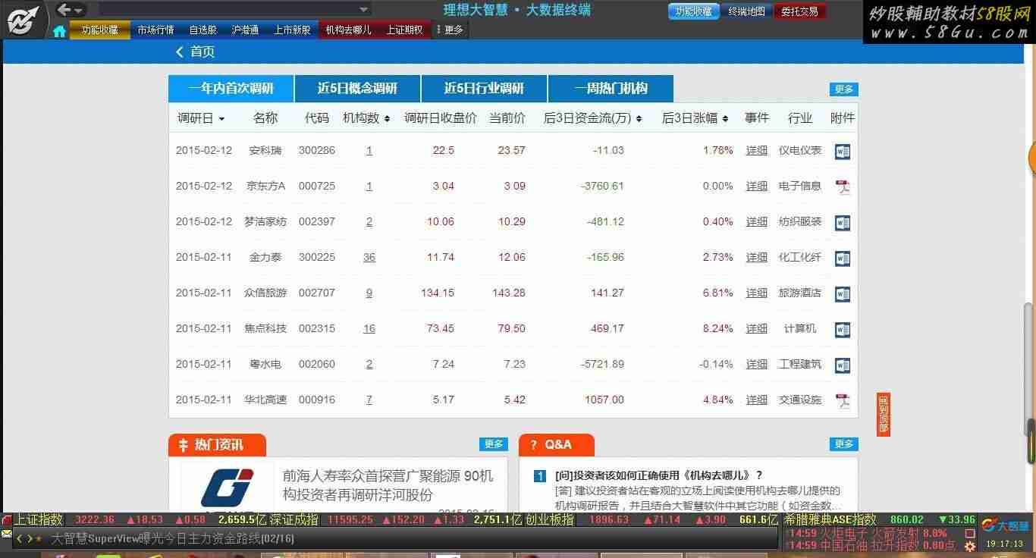This screenshot has width=1036, height=558.
Task: Open the 前海人寿率众首探营广聚能源 news headline
Action: click(388, 485)
